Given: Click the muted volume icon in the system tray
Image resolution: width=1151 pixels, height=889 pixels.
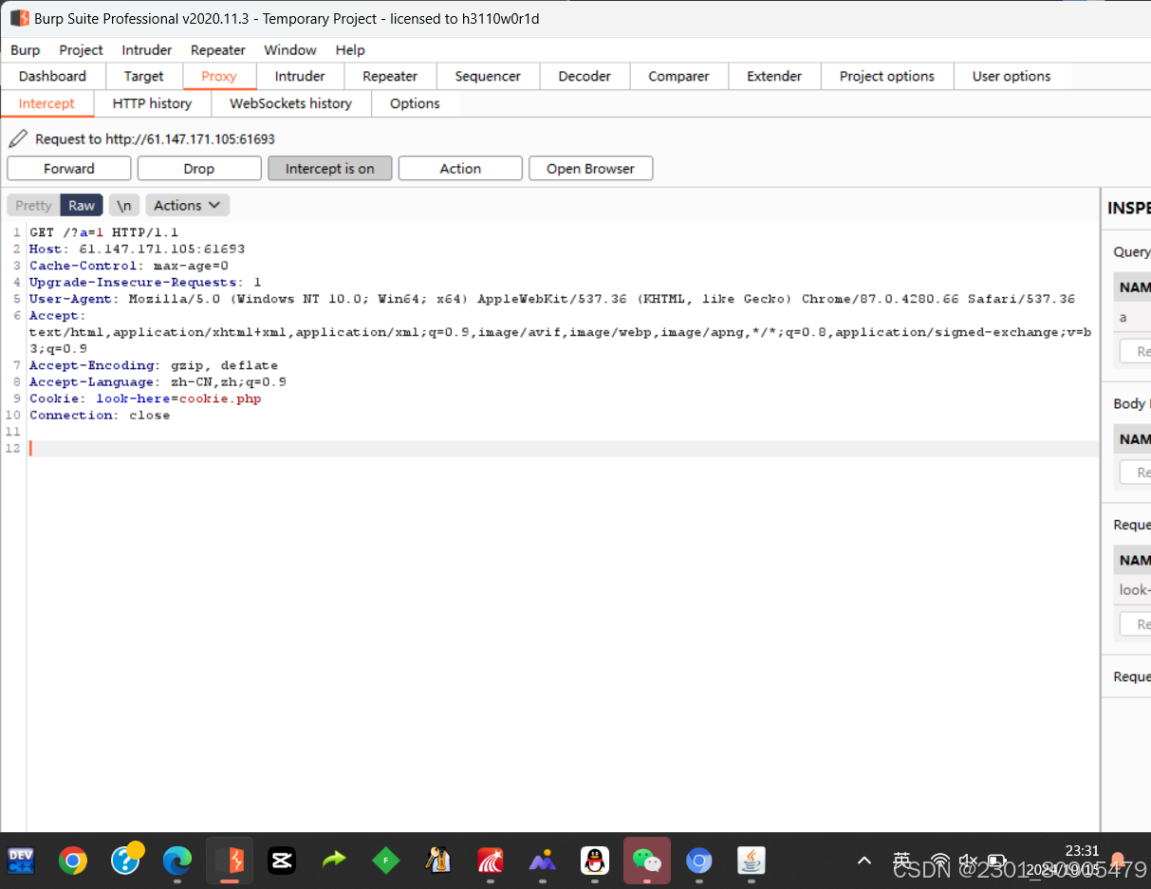Looking at the screenshot, I should [x=968, y=861].
